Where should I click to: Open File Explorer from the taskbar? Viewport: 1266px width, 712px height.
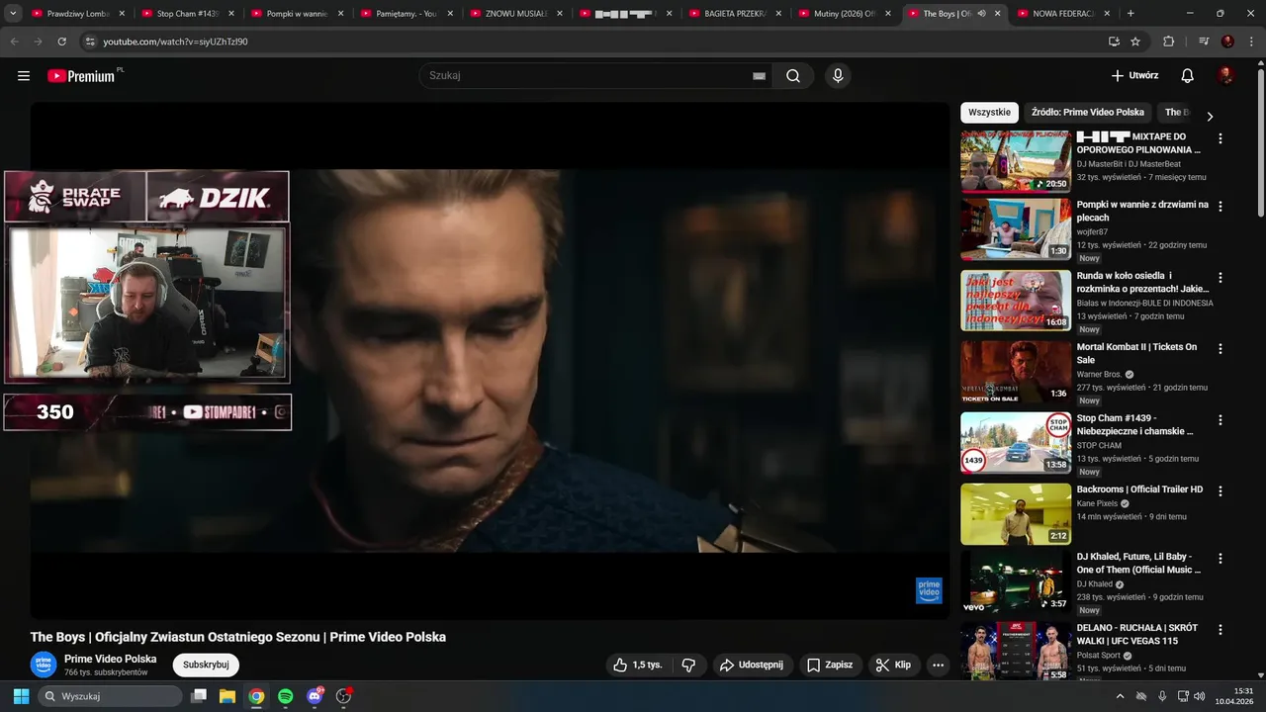(x=226, y=696)
